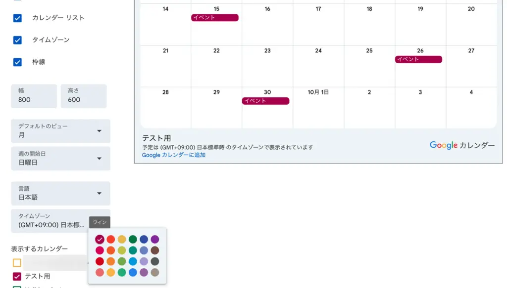Uncheck the カレンダー リスト checkbox
This screenshot has width=507, height=288.
17,18
